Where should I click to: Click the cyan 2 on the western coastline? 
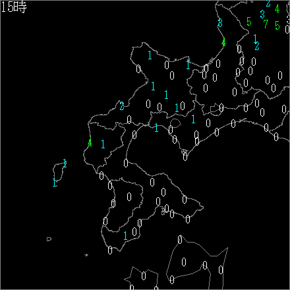(x=122, y=106)
